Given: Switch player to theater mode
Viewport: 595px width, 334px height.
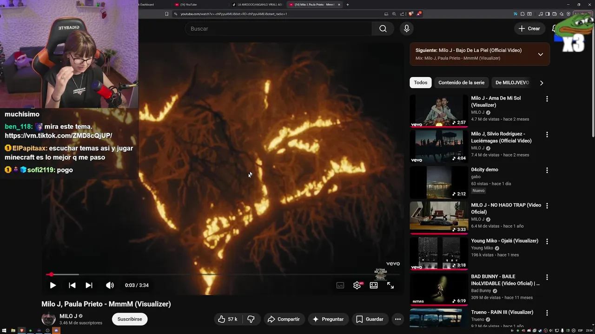Looking at the screenshot, I should (374, 285).
